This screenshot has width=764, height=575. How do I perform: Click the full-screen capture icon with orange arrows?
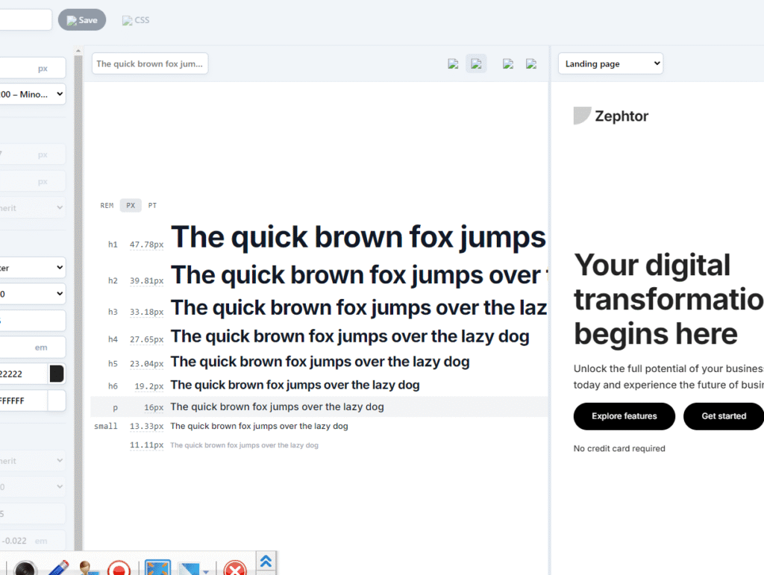coord(157,568)
